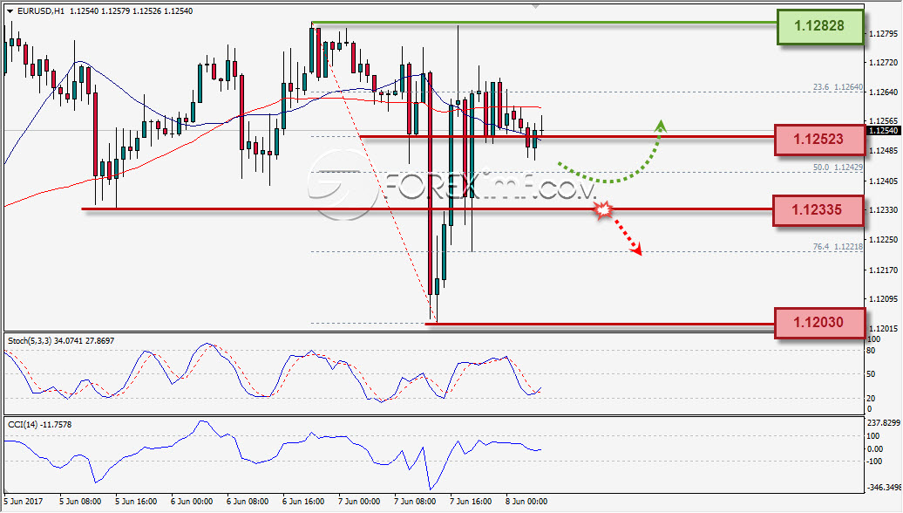Click the Fibonacci label 50.0 1.12429
This screenshot has width=903, height=513.
click(x=838, y=168)
